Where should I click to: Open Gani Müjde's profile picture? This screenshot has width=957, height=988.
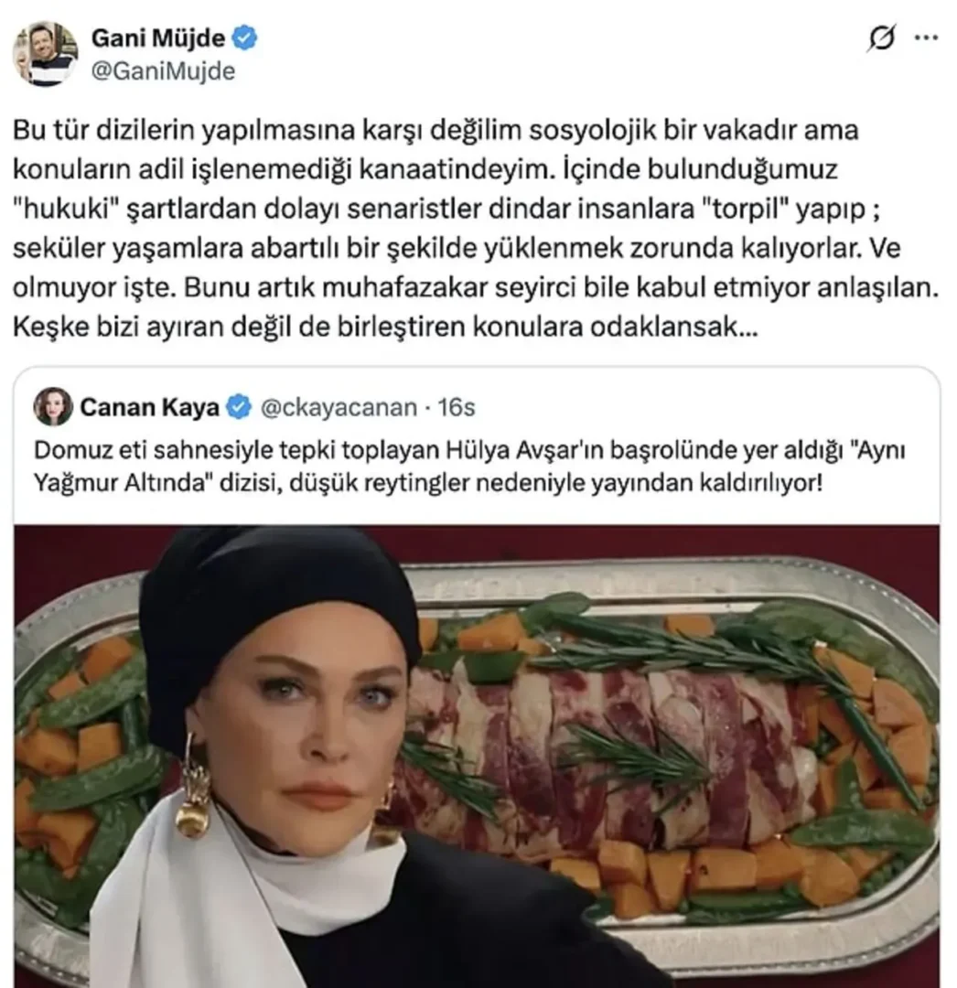coord(45,54)
